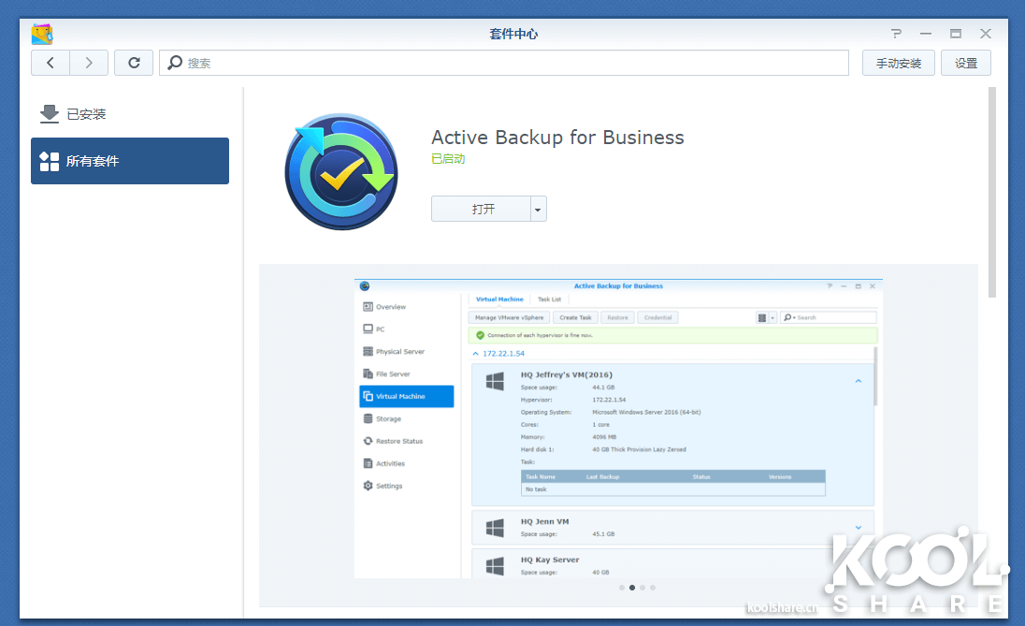Refresh the package list
This screenshot has width=1025, height=626.
[134, 63]
